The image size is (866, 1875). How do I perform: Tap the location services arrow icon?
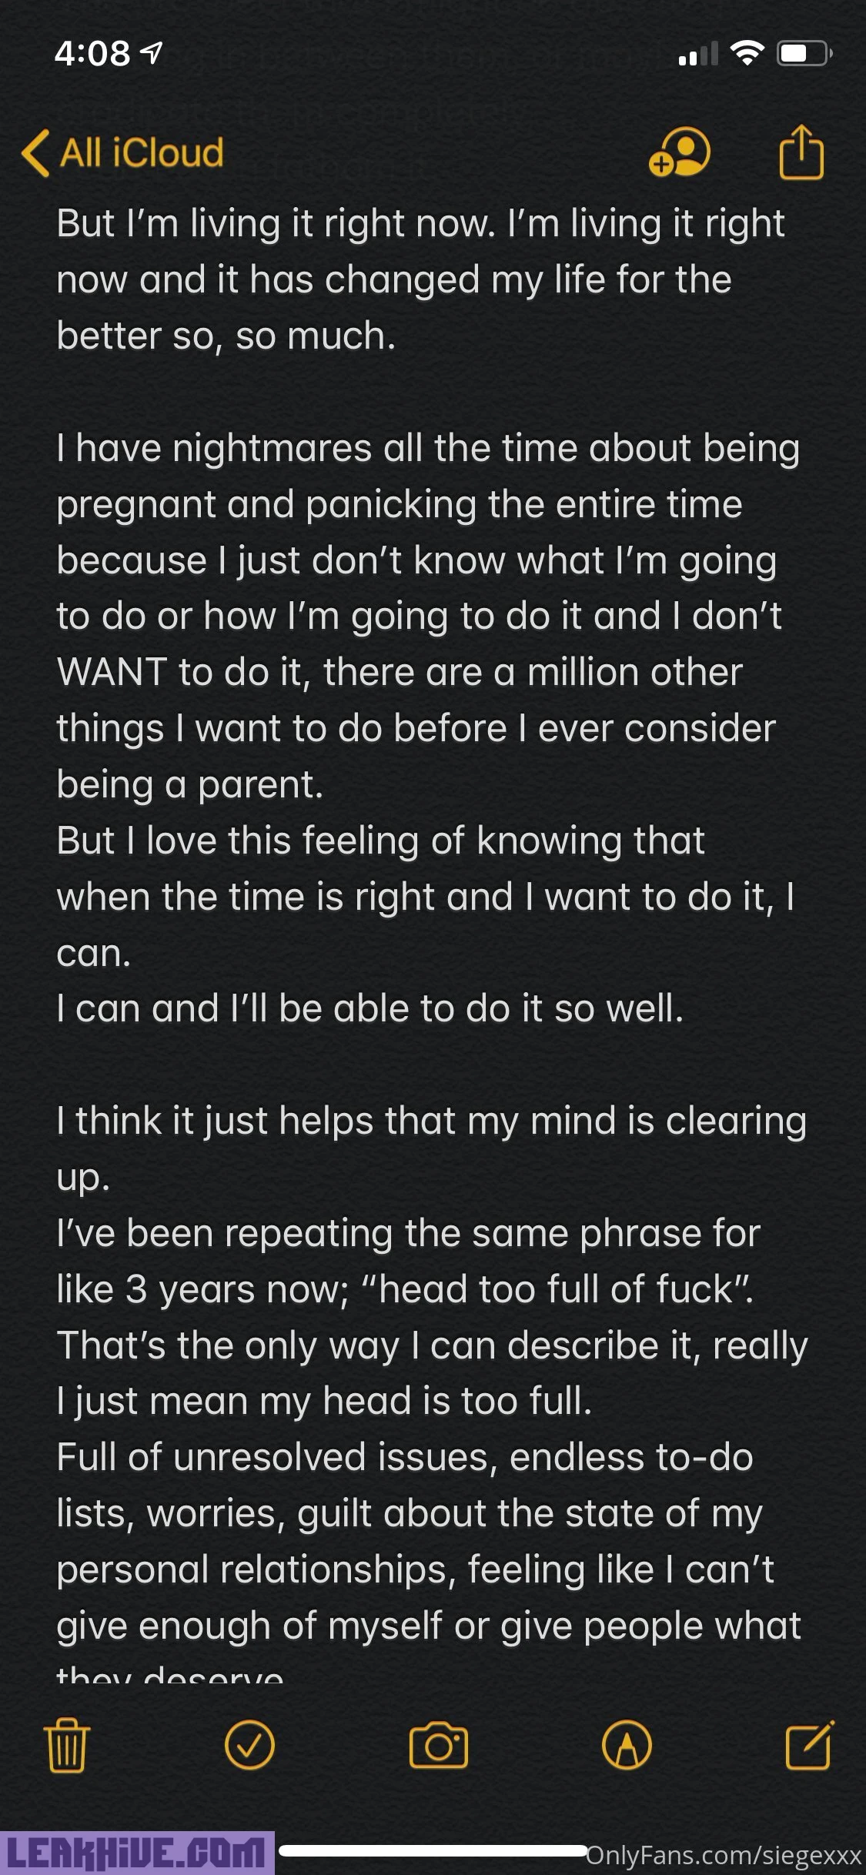coord(152,53)
